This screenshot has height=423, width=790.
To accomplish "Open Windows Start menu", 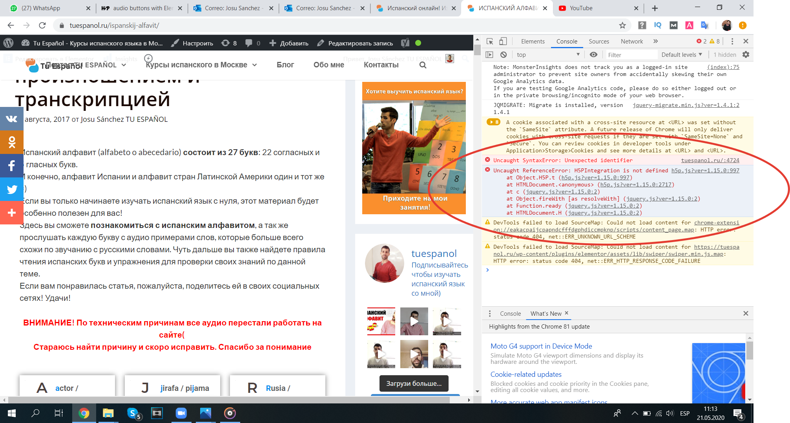I will (x=12, y=413).
